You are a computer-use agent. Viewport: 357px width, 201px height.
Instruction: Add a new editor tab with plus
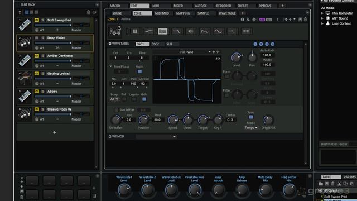pyautogui.click(x=283, y=6)
